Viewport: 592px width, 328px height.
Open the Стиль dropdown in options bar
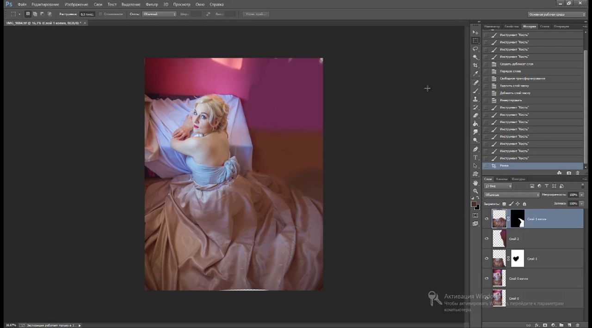click(159, 14)
